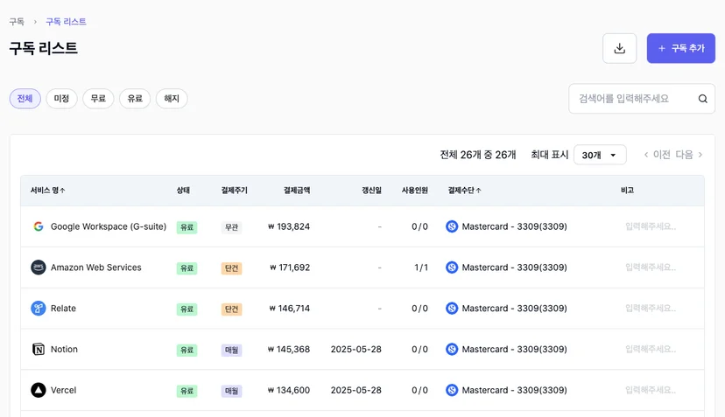Click the 구독 추가 button
The width and height of the screenshot is (725, 417).
[681, 48]
